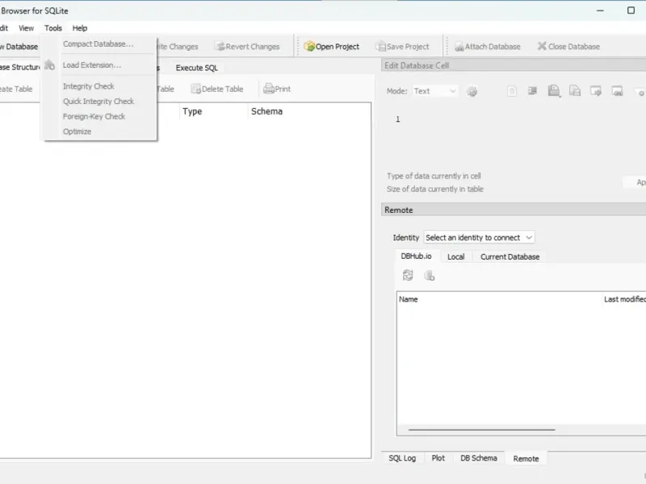This screenshot has width=646, height=484.
Task: Run Quick Integrity Check
Action: (x=99, y=102)
